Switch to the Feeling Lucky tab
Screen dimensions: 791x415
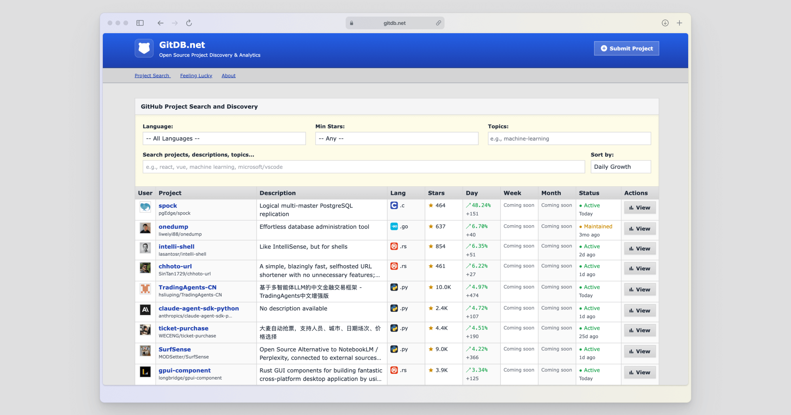pos(196,75)
